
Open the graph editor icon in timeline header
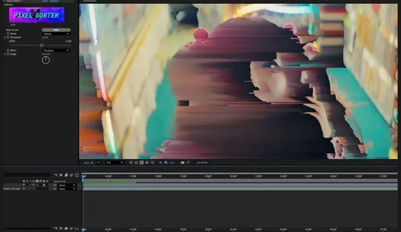click(x=77, y=175)
